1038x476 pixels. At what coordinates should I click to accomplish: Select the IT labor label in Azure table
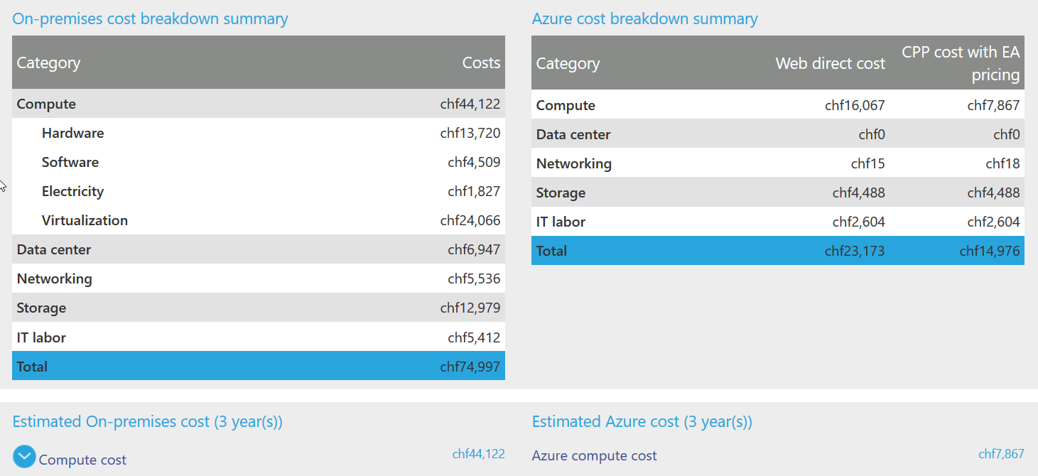click(x=561, y=222)
